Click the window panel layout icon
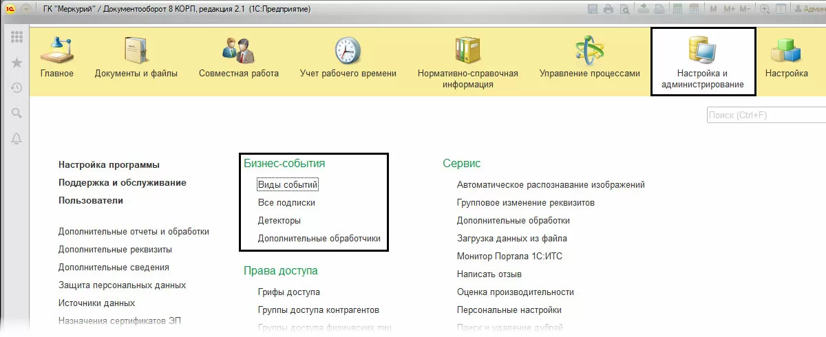 (x=781, y=9)
